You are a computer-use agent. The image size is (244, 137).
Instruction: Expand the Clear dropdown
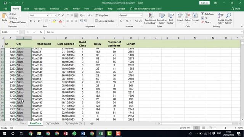click(210, 22)
